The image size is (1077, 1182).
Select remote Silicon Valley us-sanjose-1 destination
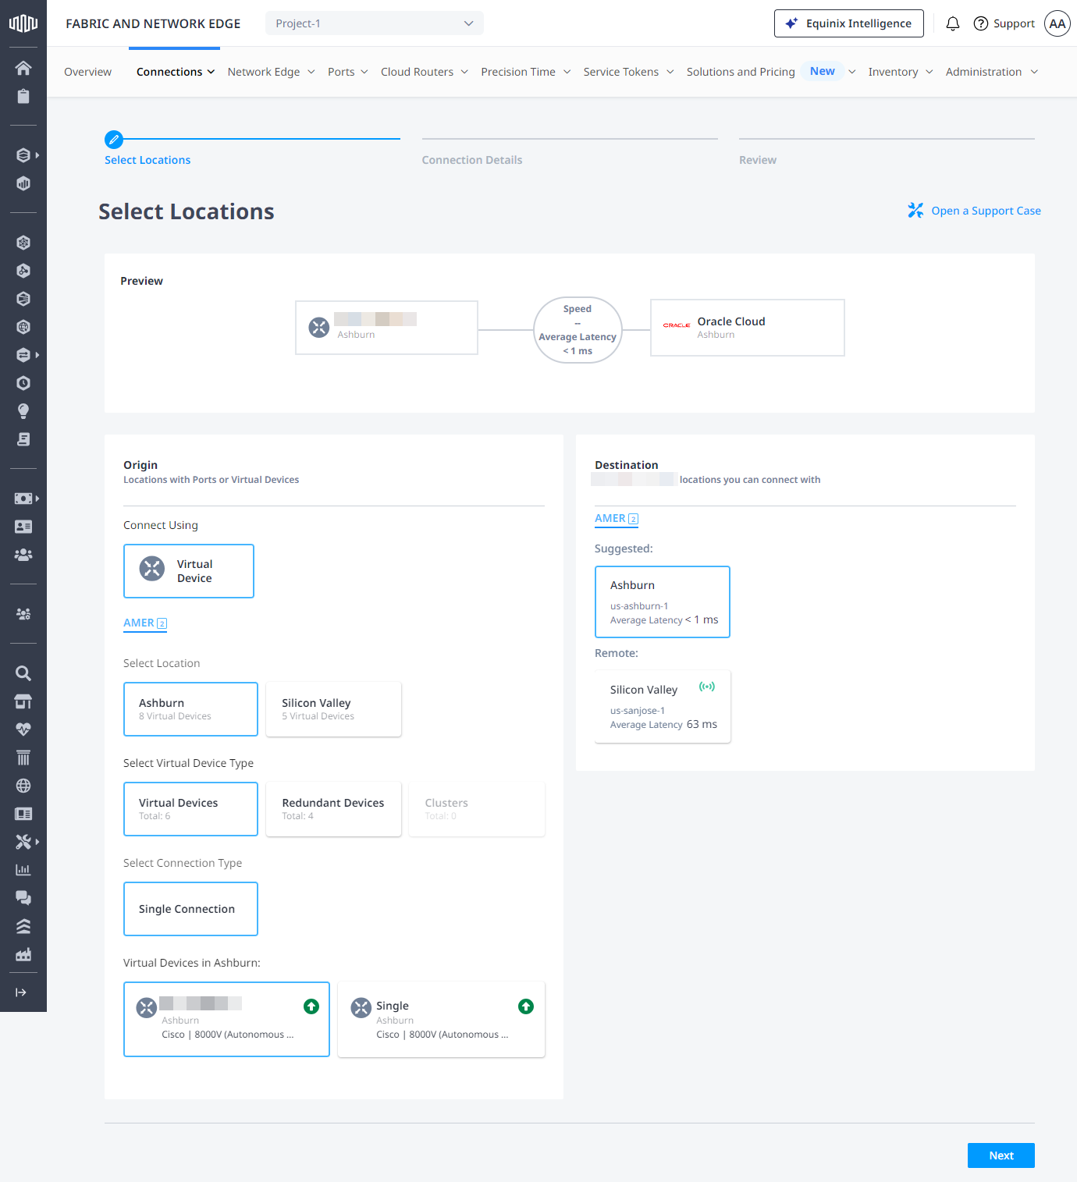[x=663, y=706]
